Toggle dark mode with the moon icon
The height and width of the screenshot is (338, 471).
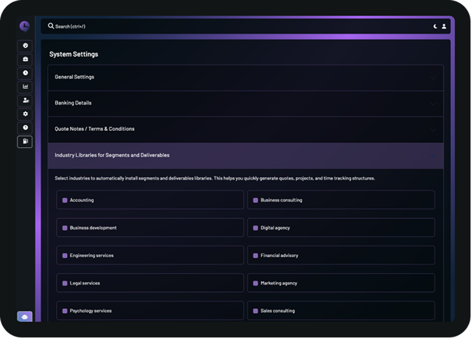(435, 26)
